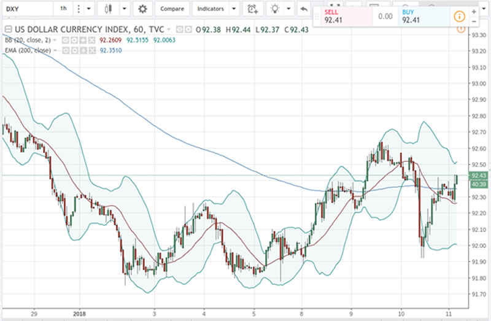
Task: Expand the lightbulb ideas dropdown arrow
Action: click(x=288, y=9)
